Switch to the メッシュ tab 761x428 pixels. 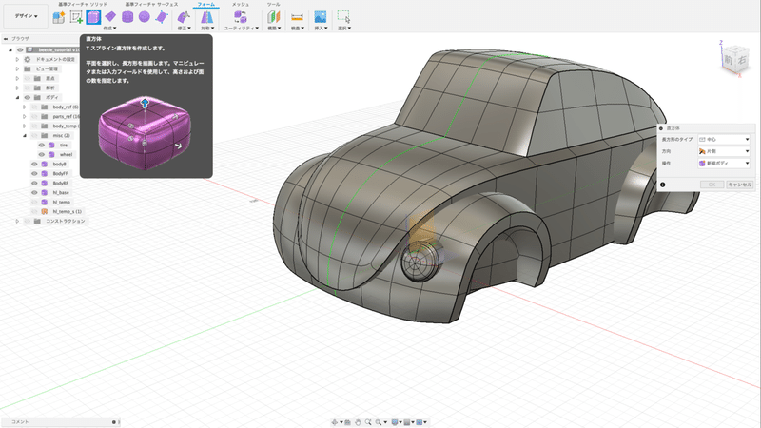click(241, 5)
